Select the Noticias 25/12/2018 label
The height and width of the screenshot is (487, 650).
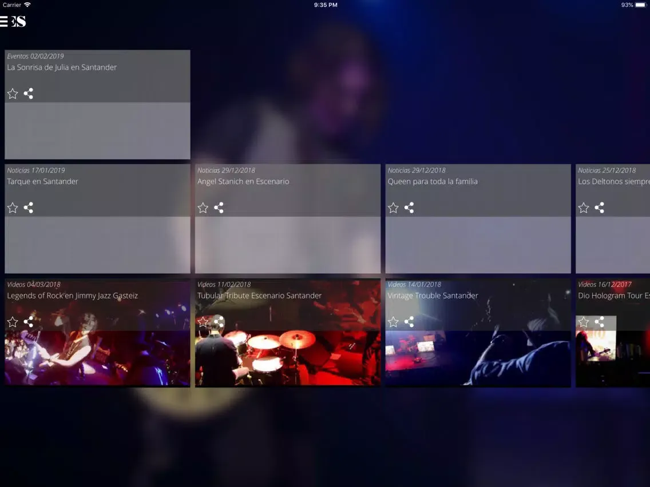[x=607, y=170]
